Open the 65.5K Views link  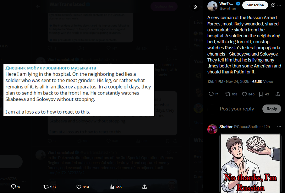[262, 82]
